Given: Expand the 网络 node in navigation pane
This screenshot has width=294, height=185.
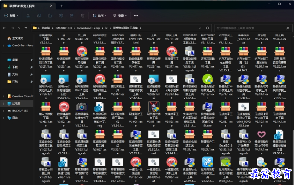Looking at the screenshot, I should [3, 118].
